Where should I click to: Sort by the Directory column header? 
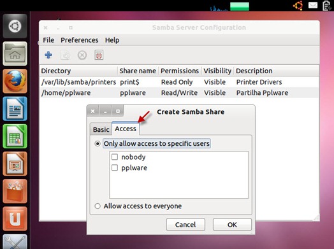(x=78, y=71)
